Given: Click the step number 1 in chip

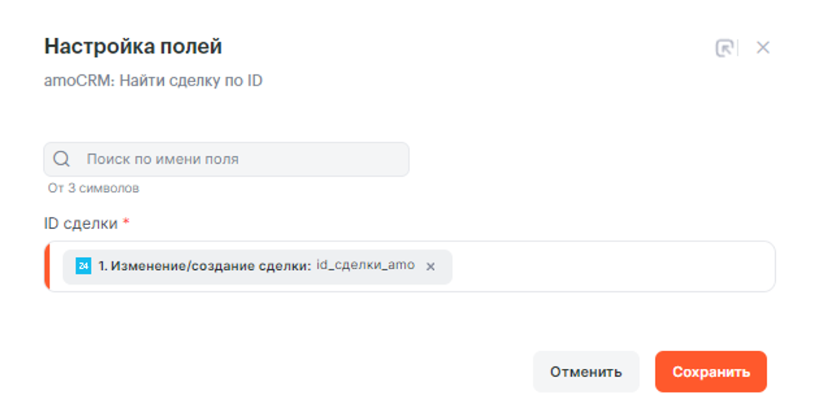Looking at the screenshot, I should pyautogui.click(x=102, y=266).
